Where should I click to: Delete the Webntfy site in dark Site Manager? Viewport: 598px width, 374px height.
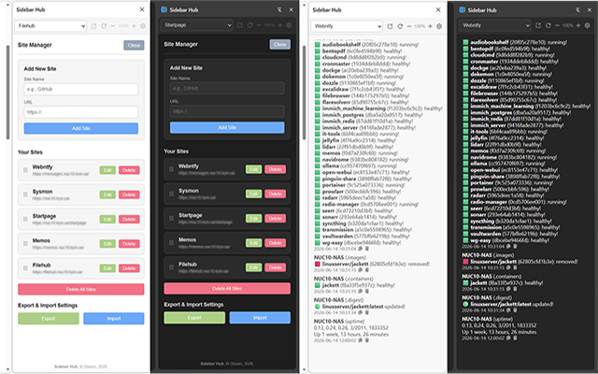pyautogui.click(x=275, y=169)
